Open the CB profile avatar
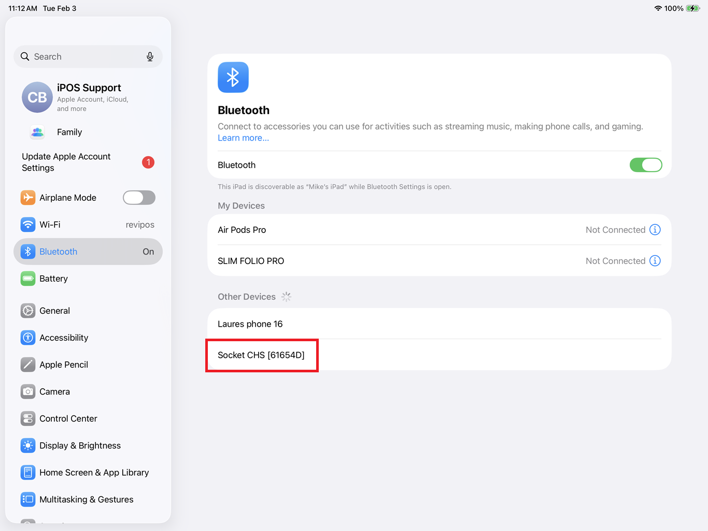708x531 pixels. pyautogui.click(x=37, y=97)
